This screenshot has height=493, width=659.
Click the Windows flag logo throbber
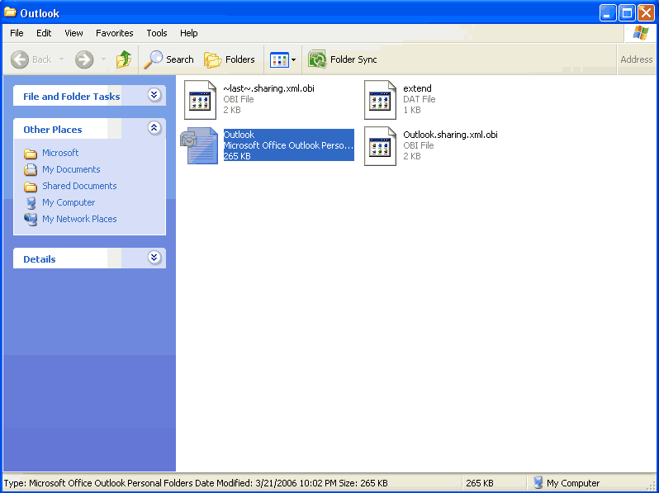click(x=641, y=33)
